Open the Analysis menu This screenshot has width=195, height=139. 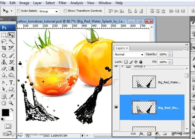point(77,3)
